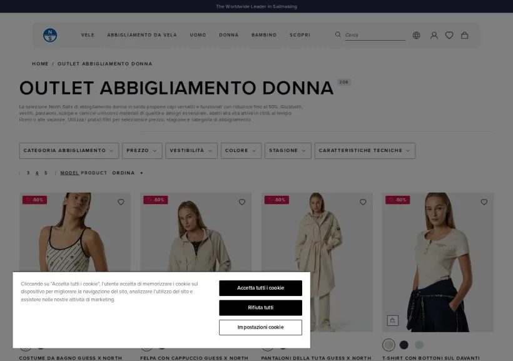The height and width of the screenshot is (361, 513).
Task: Switch to Product image view
Action: click(x=94, y=173)
